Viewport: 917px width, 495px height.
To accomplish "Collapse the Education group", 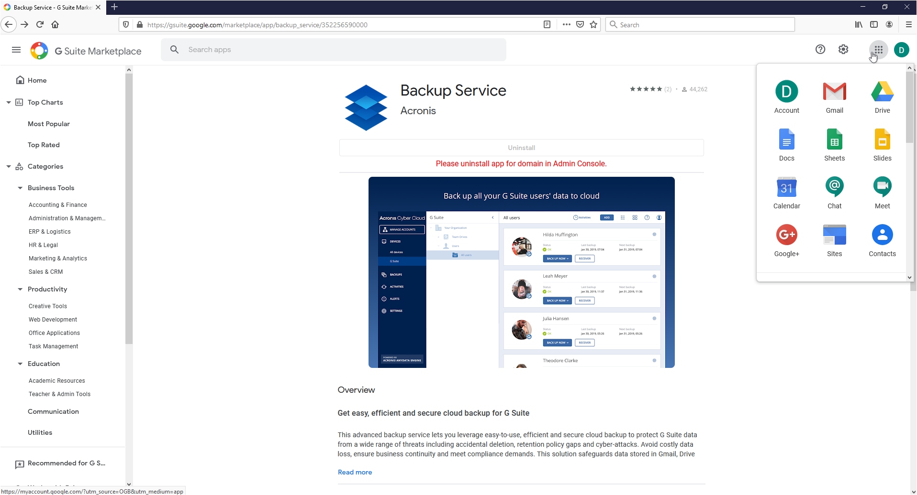I will (x=20, y=364).
